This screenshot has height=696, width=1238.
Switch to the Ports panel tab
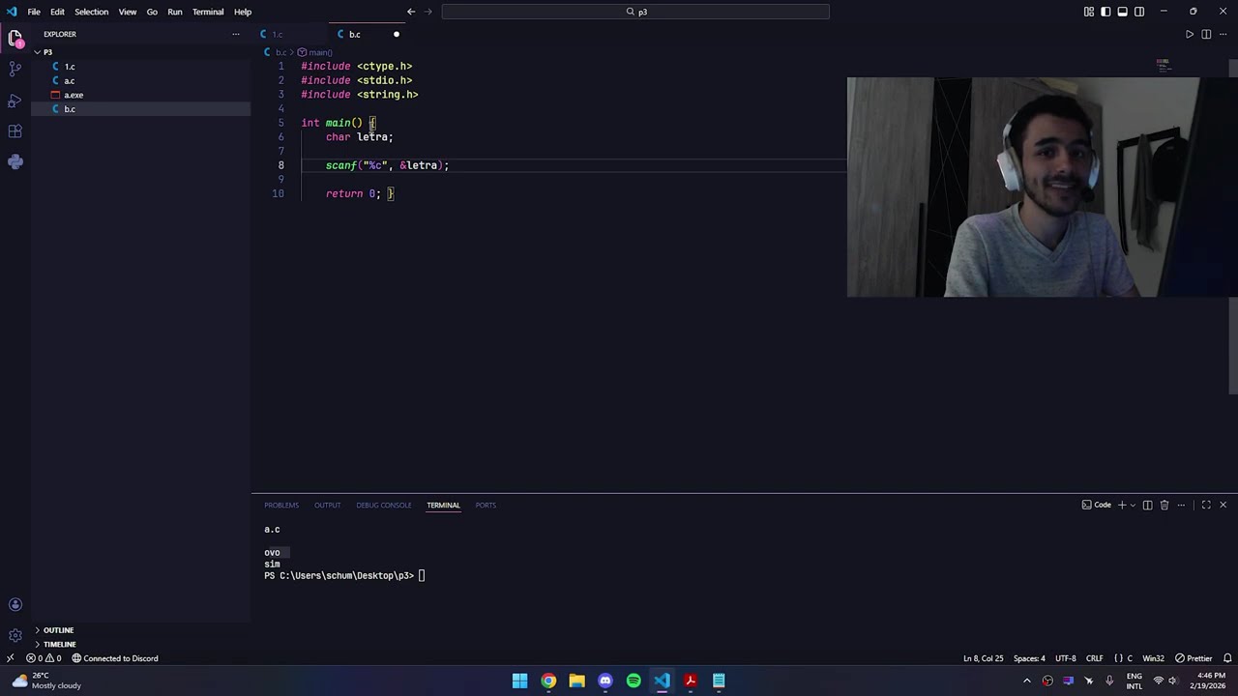click(486, 505)
